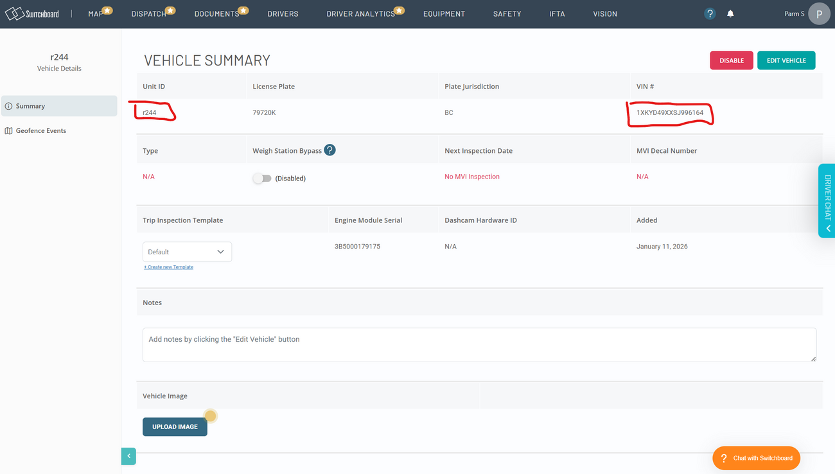Click the Create new Template link
Image resolution: width=835 pixels, height=474 pixels.
click(168, 267)
